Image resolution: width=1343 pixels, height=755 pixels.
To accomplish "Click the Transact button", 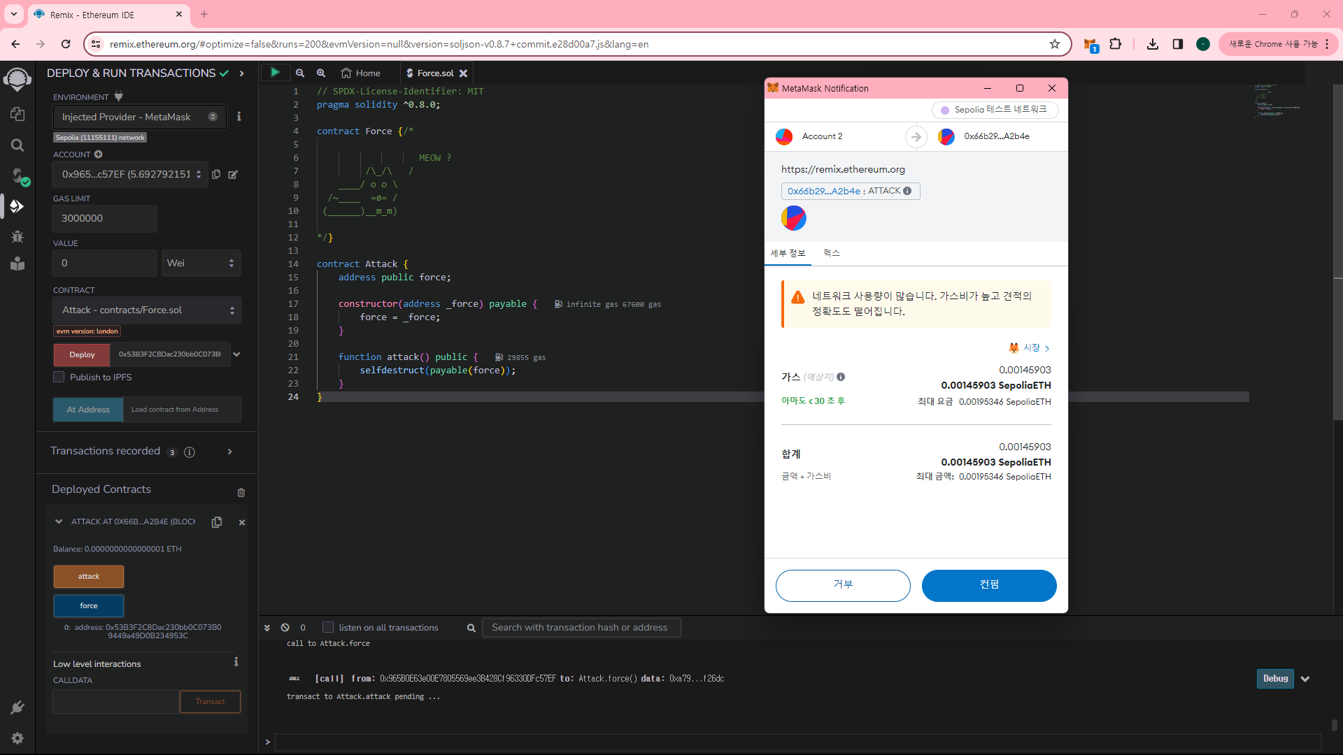I will (210, 702).
